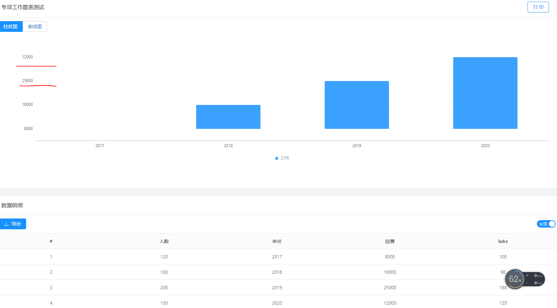Select the 经费 column header
The width and height of the screenshot is (557, 308).
click(x=390, y=241)
